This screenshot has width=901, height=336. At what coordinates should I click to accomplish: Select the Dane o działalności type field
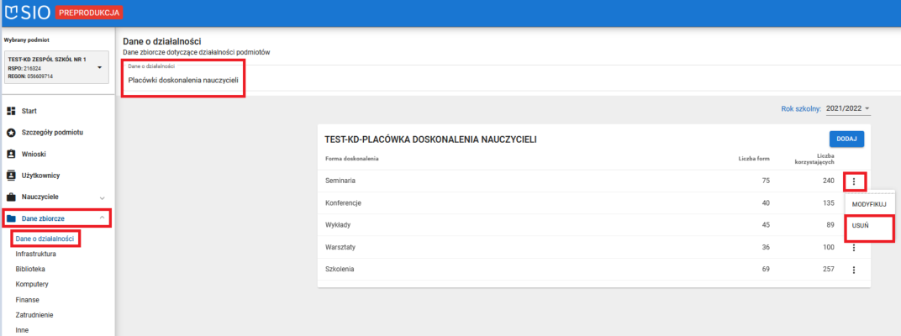(183, 80)
